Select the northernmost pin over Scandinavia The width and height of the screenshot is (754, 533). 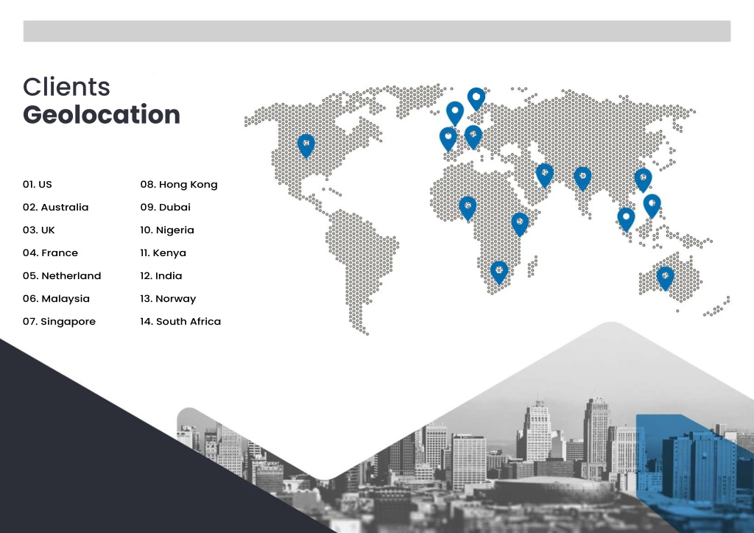coord(476,99)
